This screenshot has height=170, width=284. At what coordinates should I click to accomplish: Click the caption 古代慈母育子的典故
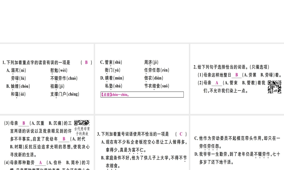pos(83,131)
